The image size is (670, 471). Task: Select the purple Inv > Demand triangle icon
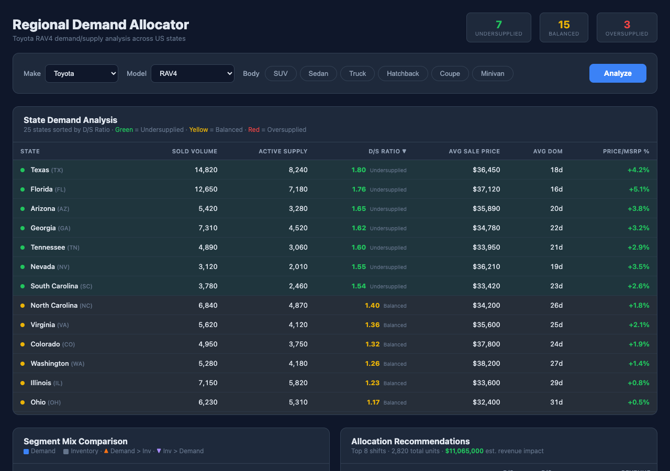click(x=158, y=451)
